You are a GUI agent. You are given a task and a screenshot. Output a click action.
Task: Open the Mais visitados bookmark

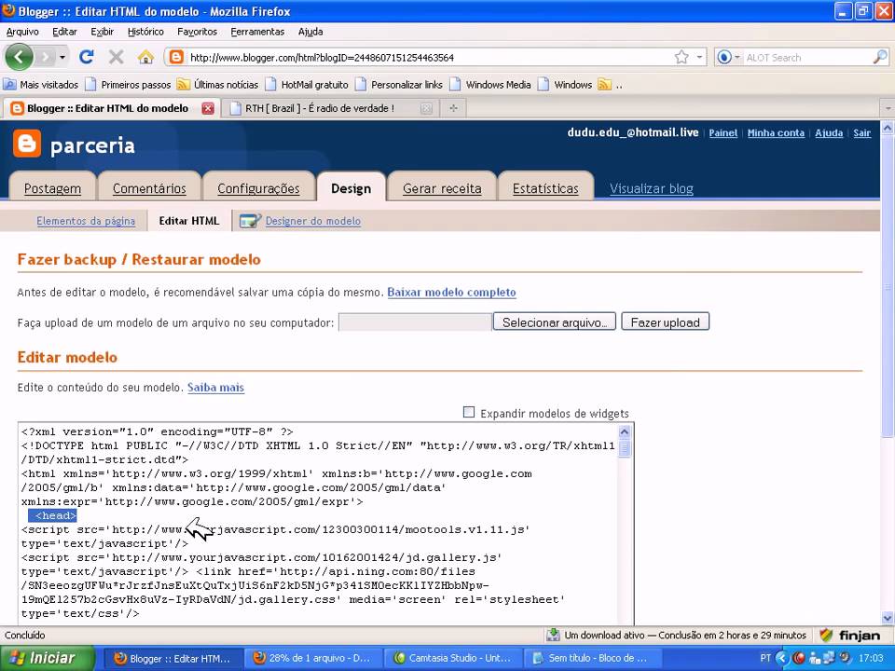tap(41, 85)
